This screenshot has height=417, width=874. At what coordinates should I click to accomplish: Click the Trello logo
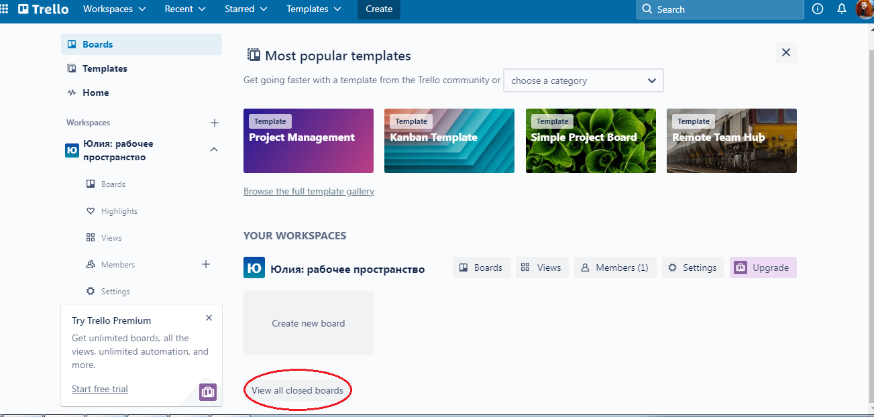[x=44, y=9]
